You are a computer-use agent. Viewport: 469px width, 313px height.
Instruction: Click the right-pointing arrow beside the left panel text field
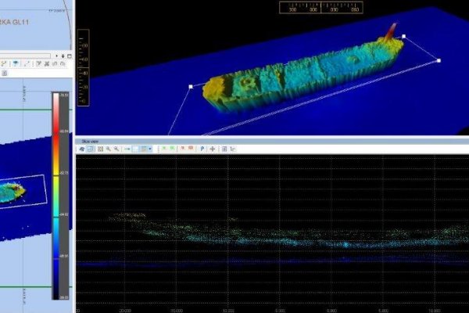pyautogui.click(x=57, y=56)
